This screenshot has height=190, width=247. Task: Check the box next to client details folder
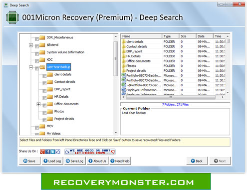[x=44, y=76]
